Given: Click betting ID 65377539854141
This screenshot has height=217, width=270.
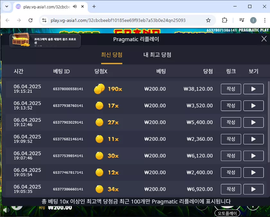Looking at the screenshot, I should (x=68, y=156).
